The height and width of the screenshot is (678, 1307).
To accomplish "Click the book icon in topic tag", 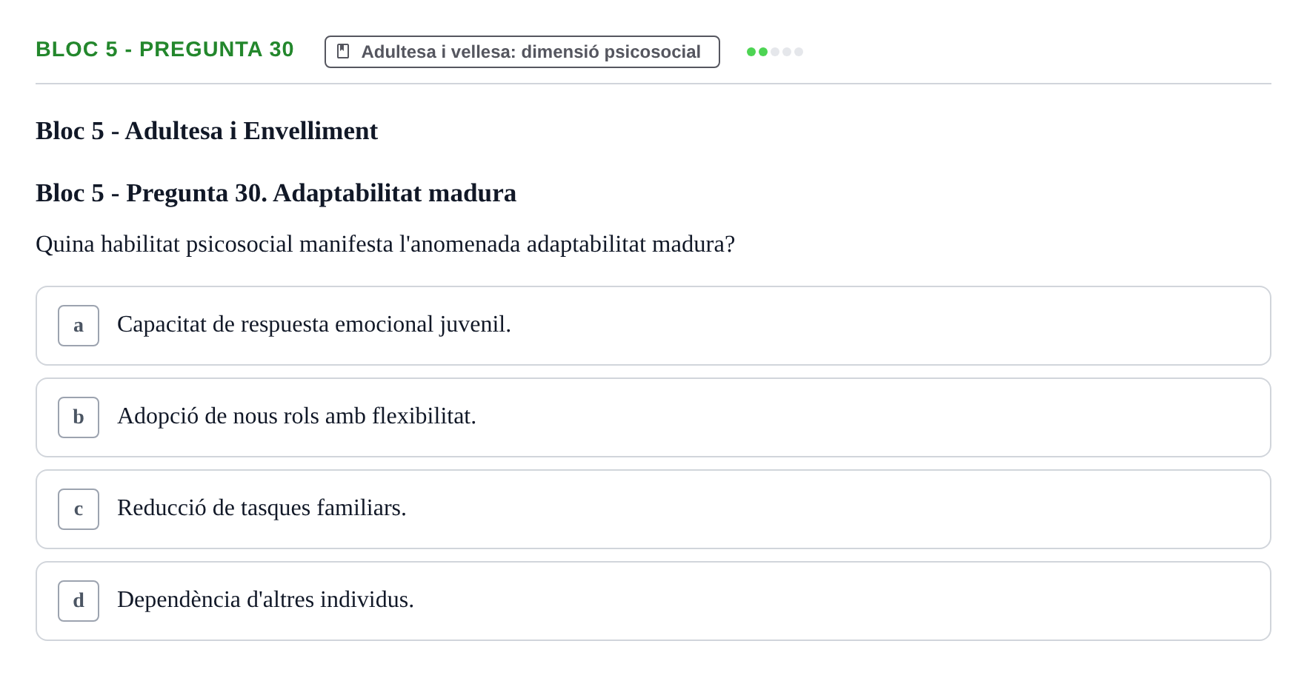I will tap(343, 52).
